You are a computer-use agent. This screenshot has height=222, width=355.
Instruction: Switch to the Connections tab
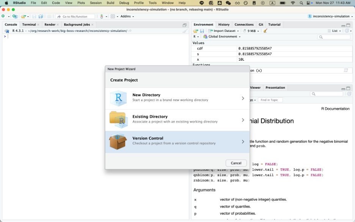click(244, 25)
